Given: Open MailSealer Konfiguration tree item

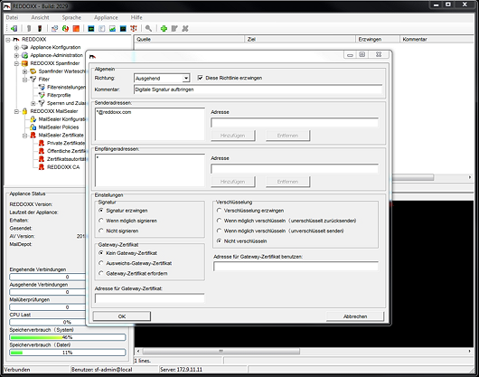Looking at the screenshot, I should [61, 119].
